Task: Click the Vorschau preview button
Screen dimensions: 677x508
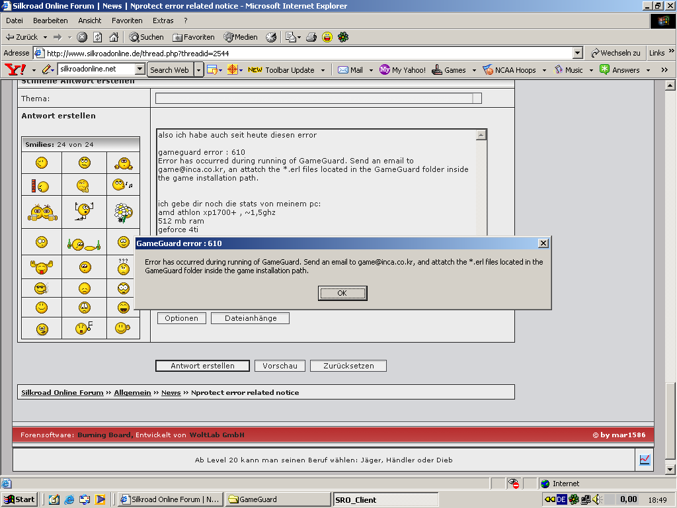Action: point(280,366)
